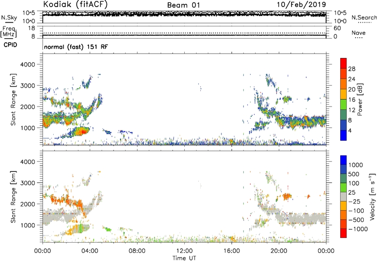Click the '4000' tick of power panel
377x261 pixels.
27,65
